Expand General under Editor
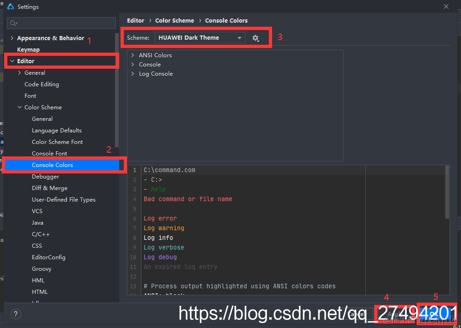This screenshot has height=328, width=461. point(20,73)
